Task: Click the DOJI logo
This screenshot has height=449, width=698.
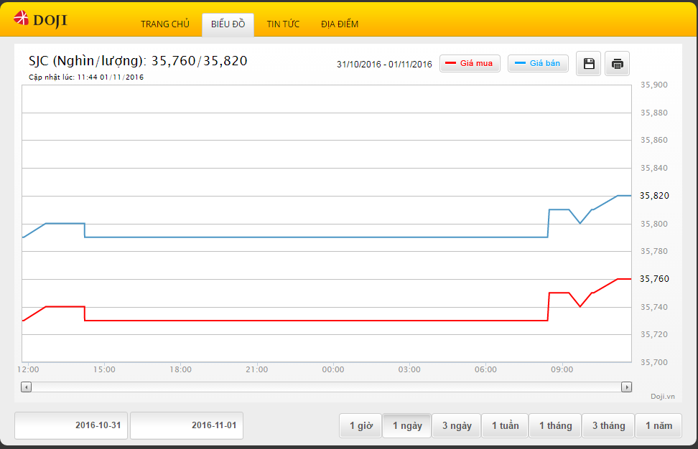Action: pos(40,19)
